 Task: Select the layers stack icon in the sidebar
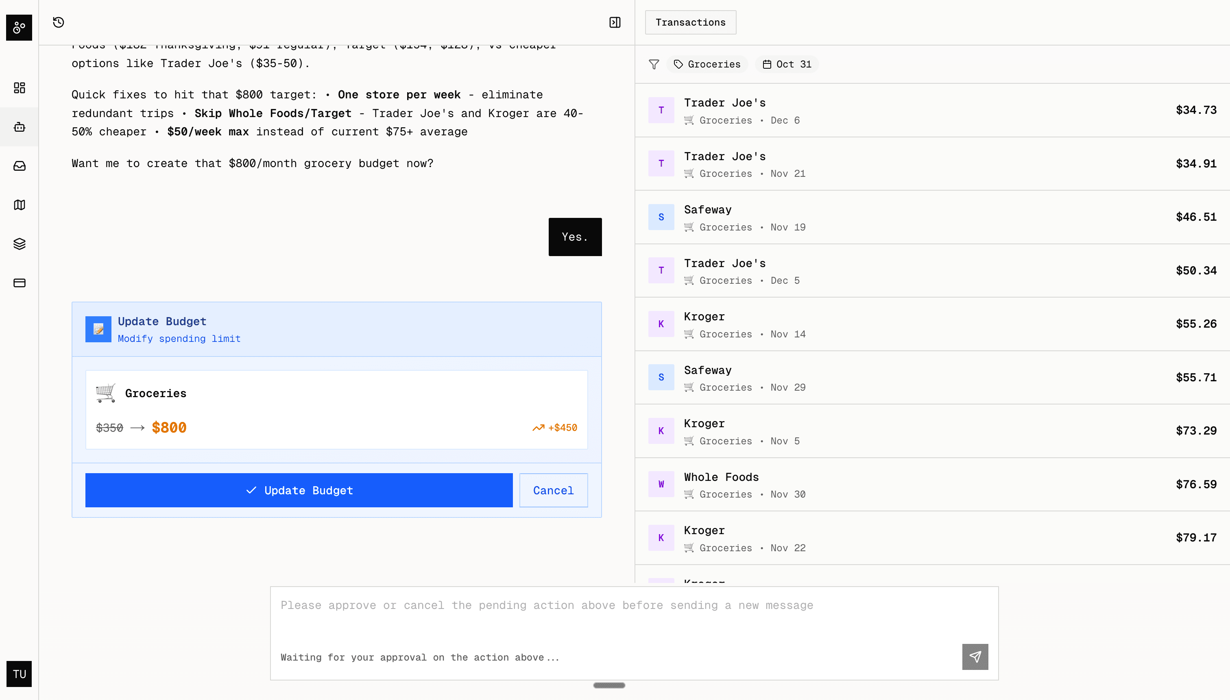point(19,243)
